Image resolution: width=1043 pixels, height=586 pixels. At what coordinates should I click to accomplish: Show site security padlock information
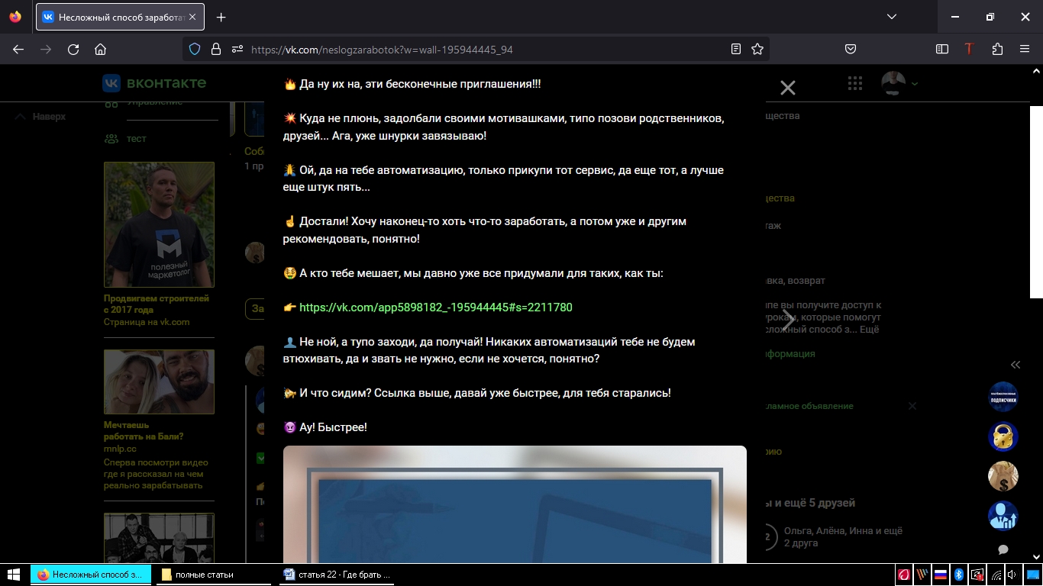216,49
